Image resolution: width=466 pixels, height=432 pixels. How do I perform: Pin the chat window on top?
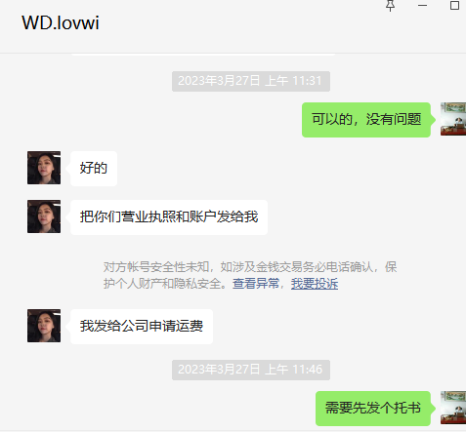pos(390,6)
